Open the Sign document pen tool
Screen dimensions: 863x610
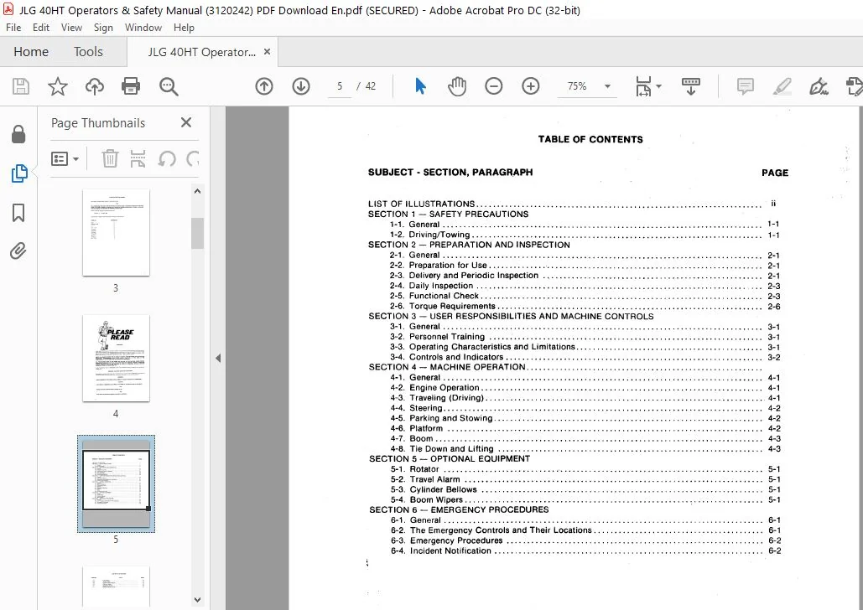point(819,86)
